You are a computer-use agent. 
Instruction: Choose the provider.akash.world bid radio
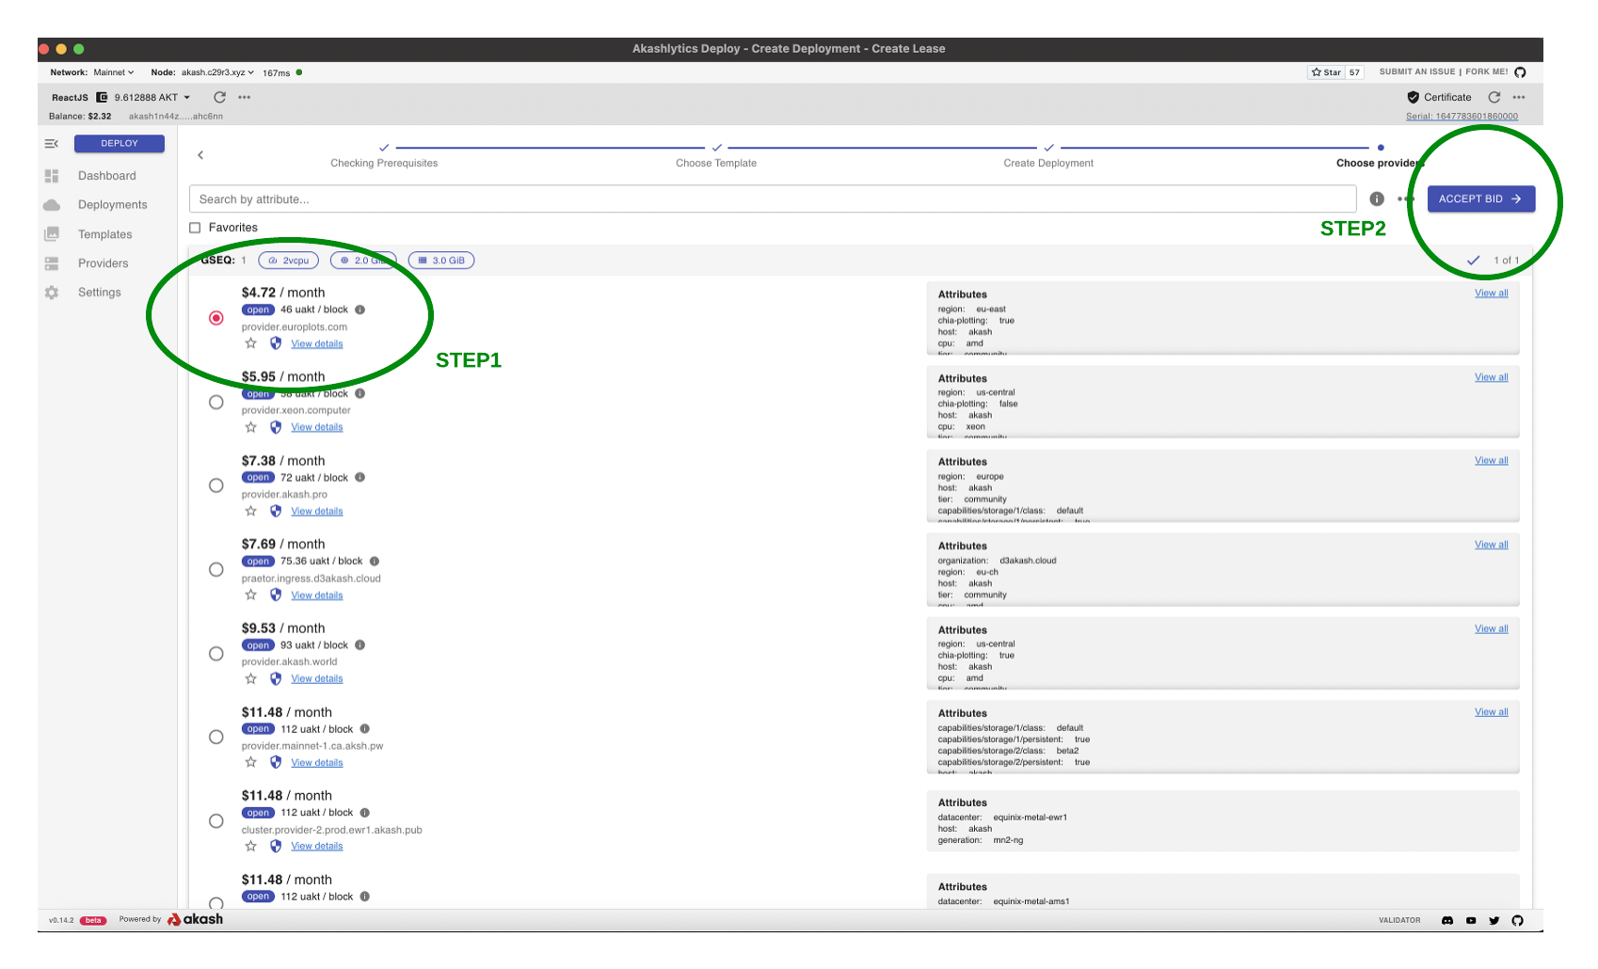pyautogui.click(x=216, y=654)
